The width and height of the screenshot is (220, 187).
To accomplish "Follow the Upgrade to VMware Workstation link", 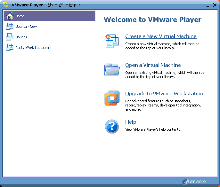I will click(164, 94).
